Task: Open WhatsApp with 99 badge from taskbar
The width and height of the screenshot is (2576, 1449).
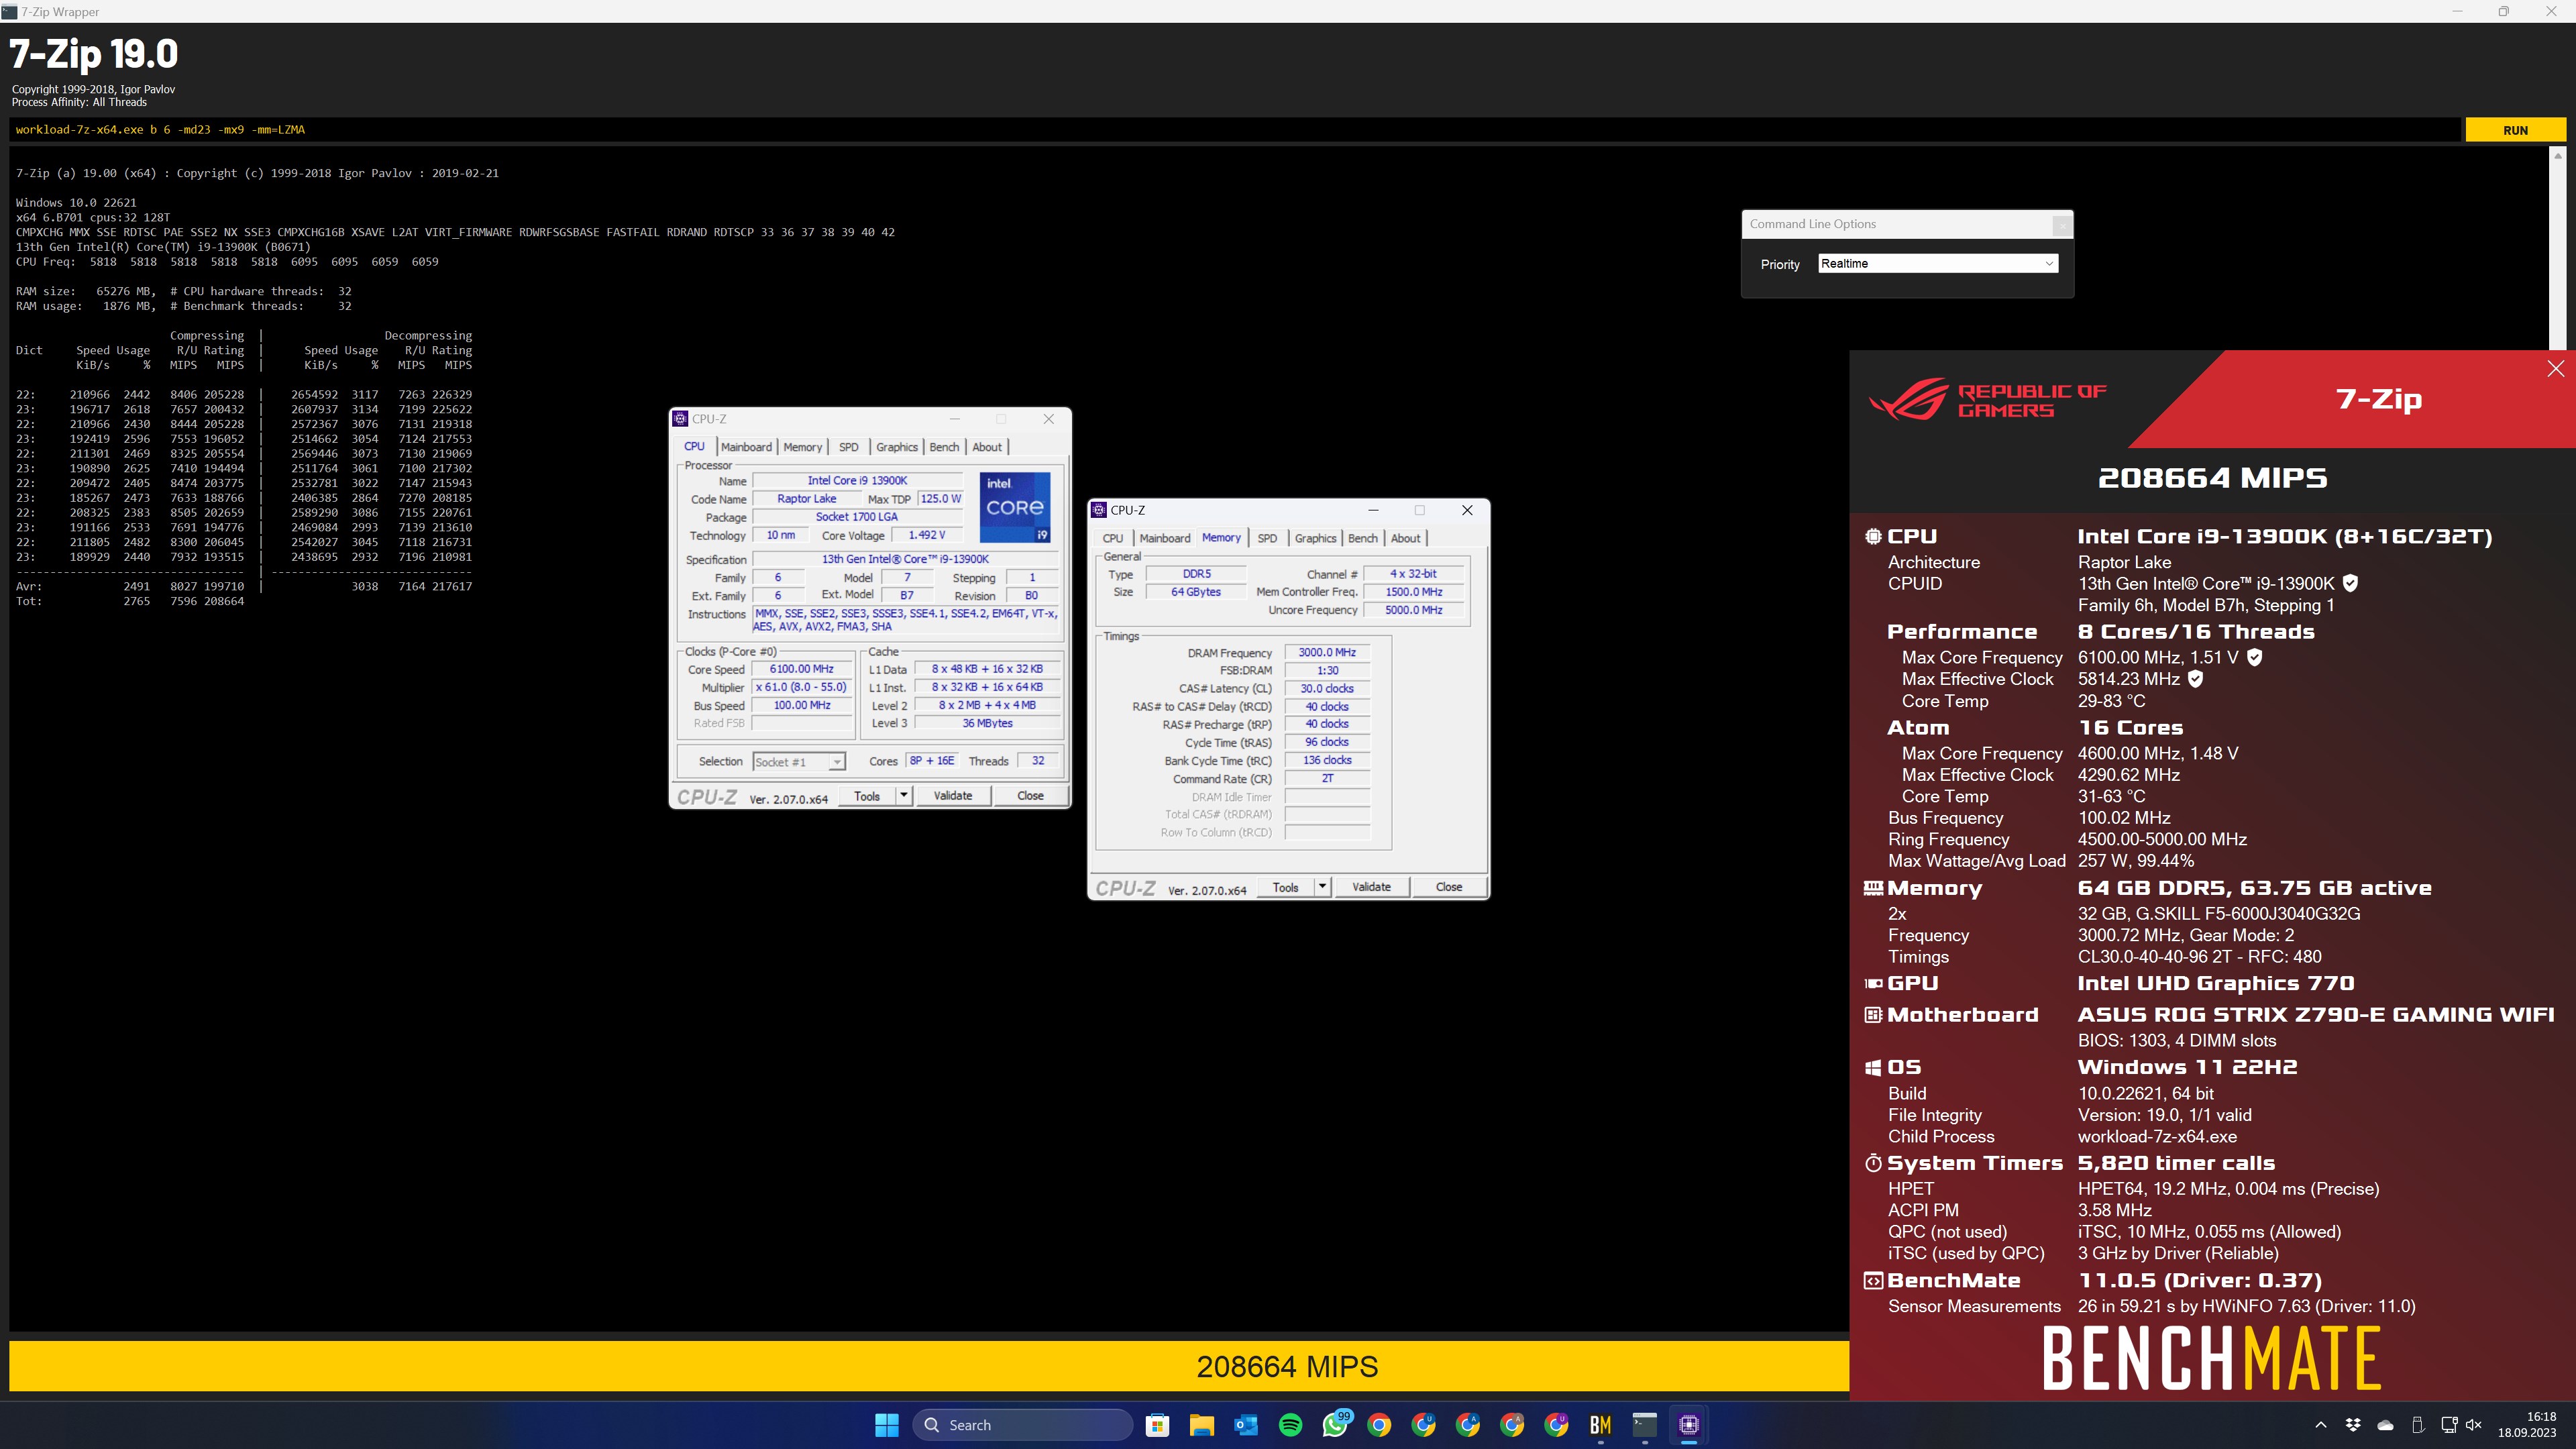Action: (x=1335, y=1425)
